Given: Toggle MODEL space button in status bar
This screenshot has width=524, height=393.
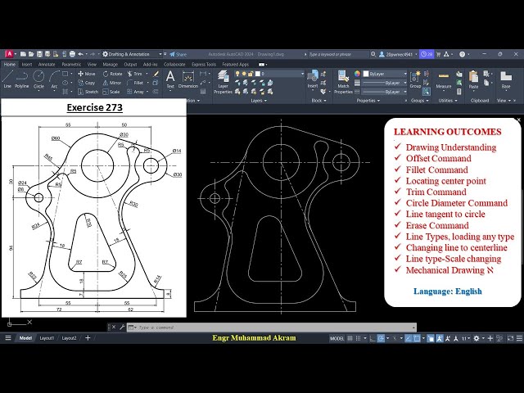Looking at the screenshot, I should (x=337, y=338).
